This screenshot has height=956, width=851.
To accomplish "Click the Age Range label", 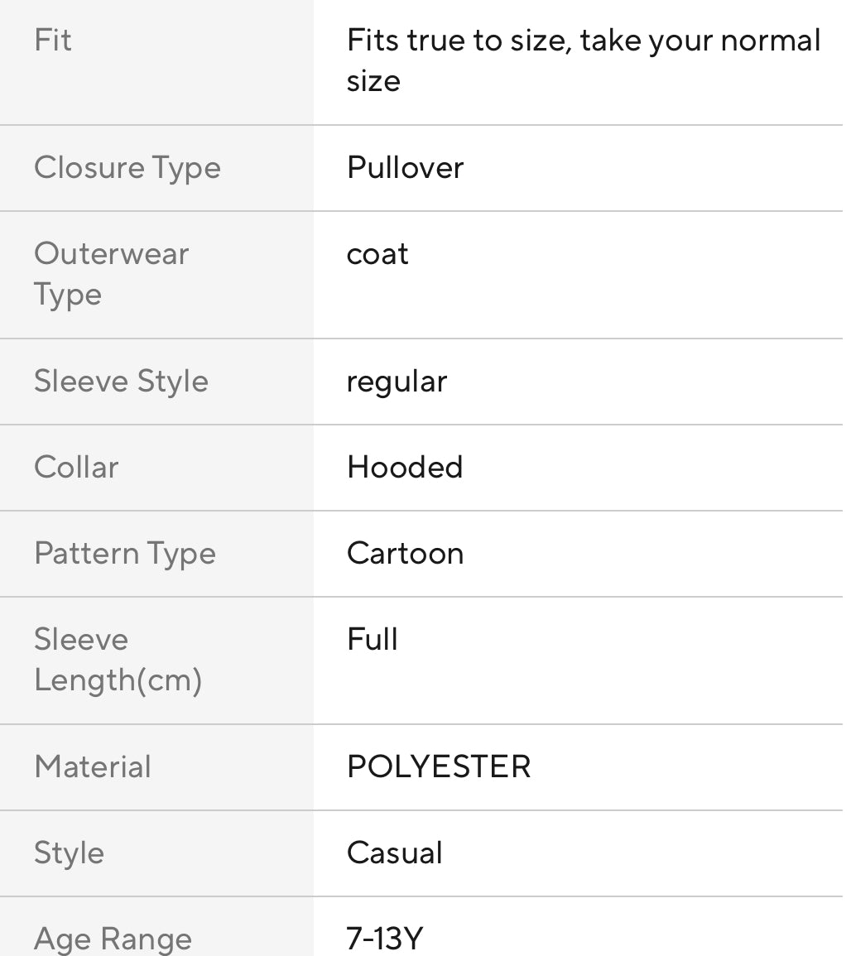I will click(113, 939).
